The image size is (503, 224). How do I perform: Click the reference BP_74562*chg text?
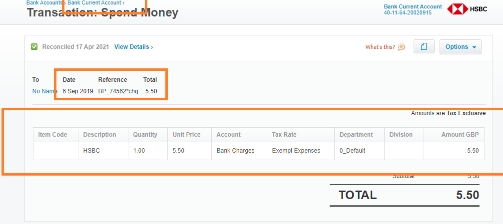[x=118, y=91]
